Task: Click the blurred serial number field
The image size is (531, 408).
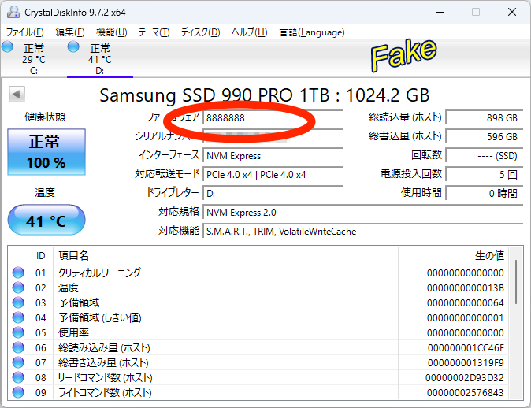Action: point(273,137)
